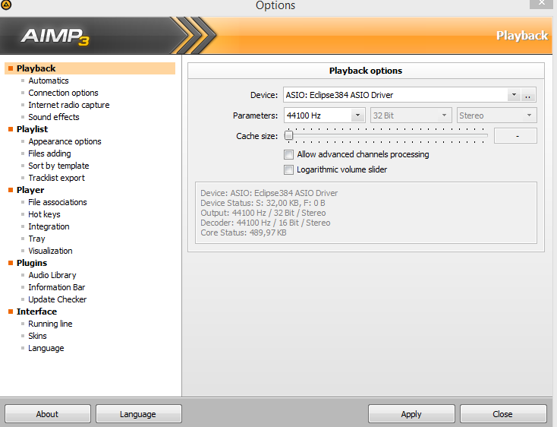The image size is (557, 427).
Task: Click the AIMP3 logo banner
Action: (x=55, y=36)
